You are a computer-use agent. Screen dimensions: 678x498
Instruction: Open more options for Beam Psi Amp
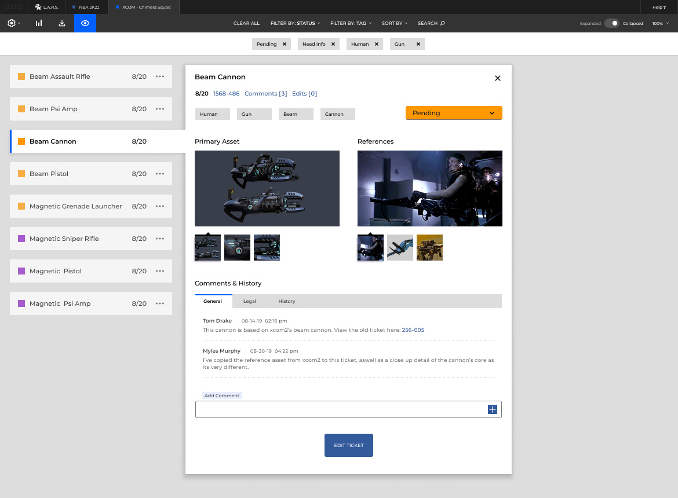(x=160, y=109)
